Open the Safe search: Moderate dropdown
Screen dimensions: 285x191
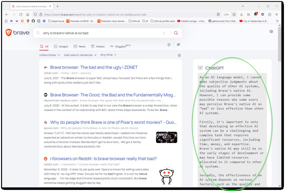click(80, 55)
